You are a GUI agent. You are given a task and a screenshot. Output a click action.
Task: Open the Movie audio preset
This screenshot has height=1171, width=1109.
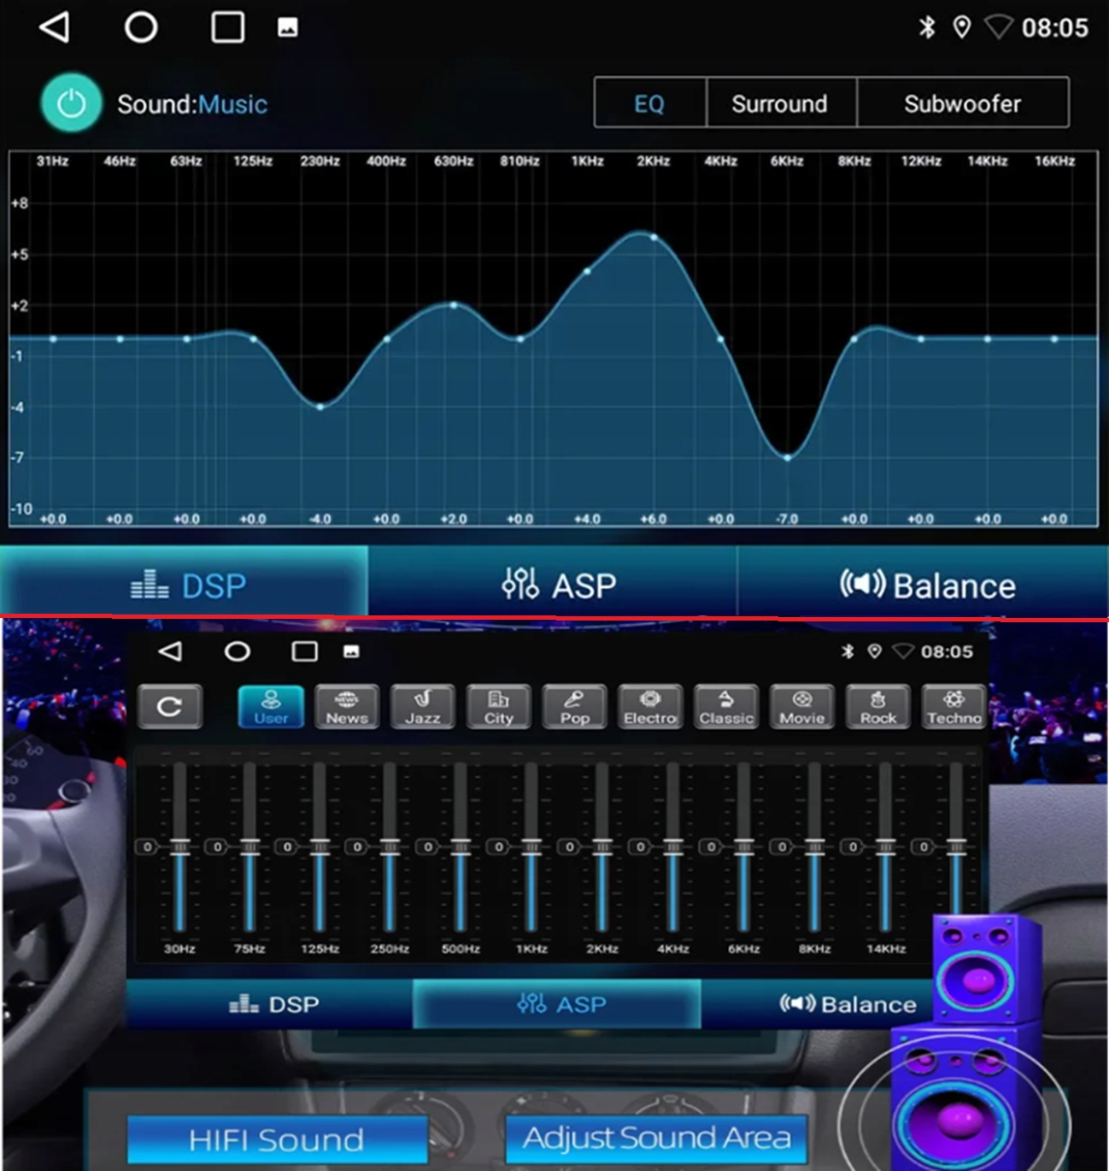pos(801,707)
